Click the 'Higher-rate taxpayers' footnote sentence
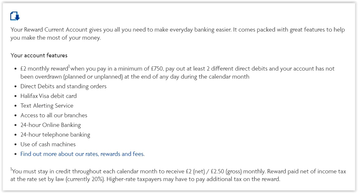This screenshot has width=358, height=193. coord(193,179)
